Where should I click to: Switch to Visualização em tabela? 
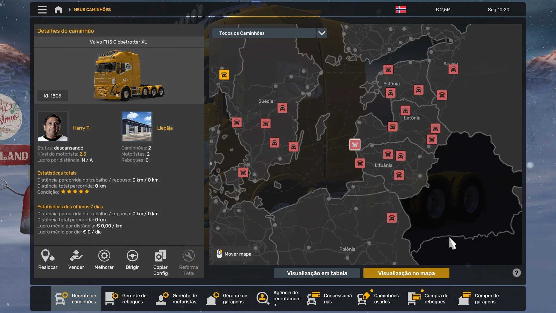317,273
